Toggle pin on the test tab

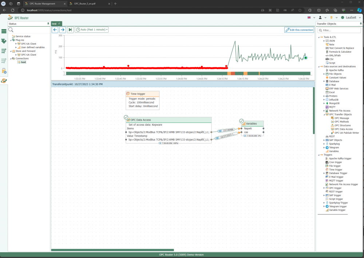pos(59,24)
